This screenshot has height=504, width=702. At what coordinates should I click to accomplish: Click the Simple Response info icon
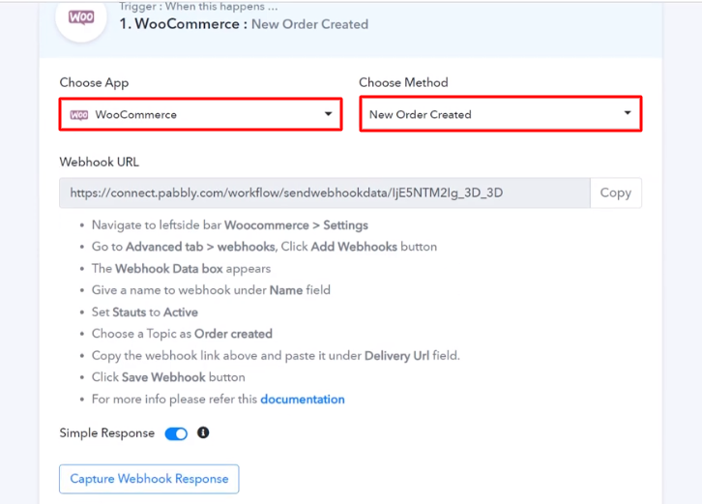click(x=203, y=432)
